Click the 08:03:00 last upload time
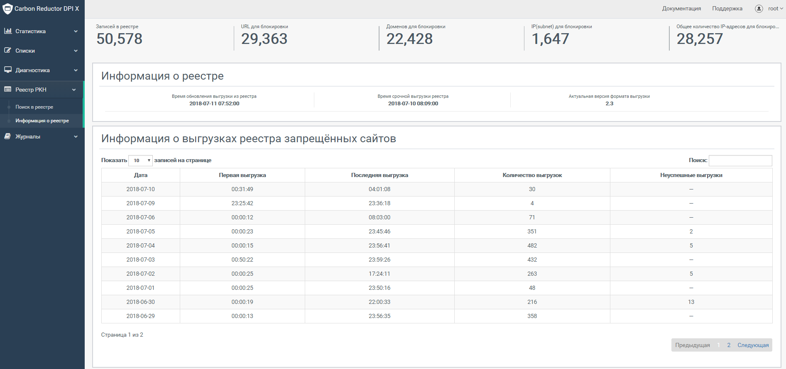Screen dimensions: 786x369 [x=380, y=217]
